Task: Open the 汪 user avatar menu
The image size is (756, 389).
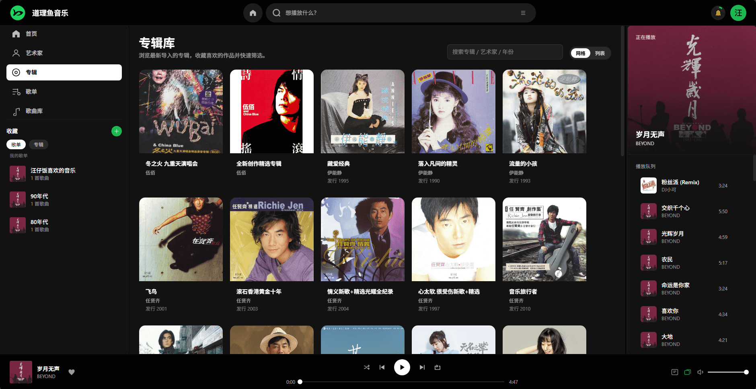Action: click(x=738, y=13)
